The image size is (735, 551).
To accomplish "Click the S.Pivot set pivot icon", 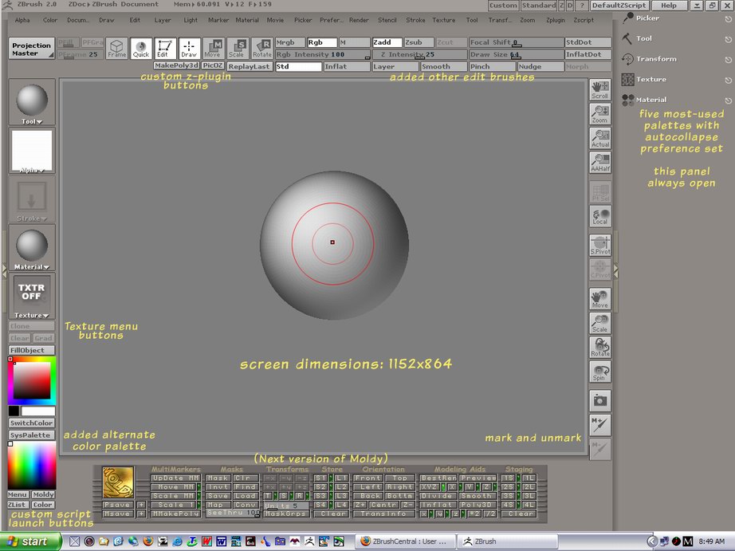I will (600, 246).
